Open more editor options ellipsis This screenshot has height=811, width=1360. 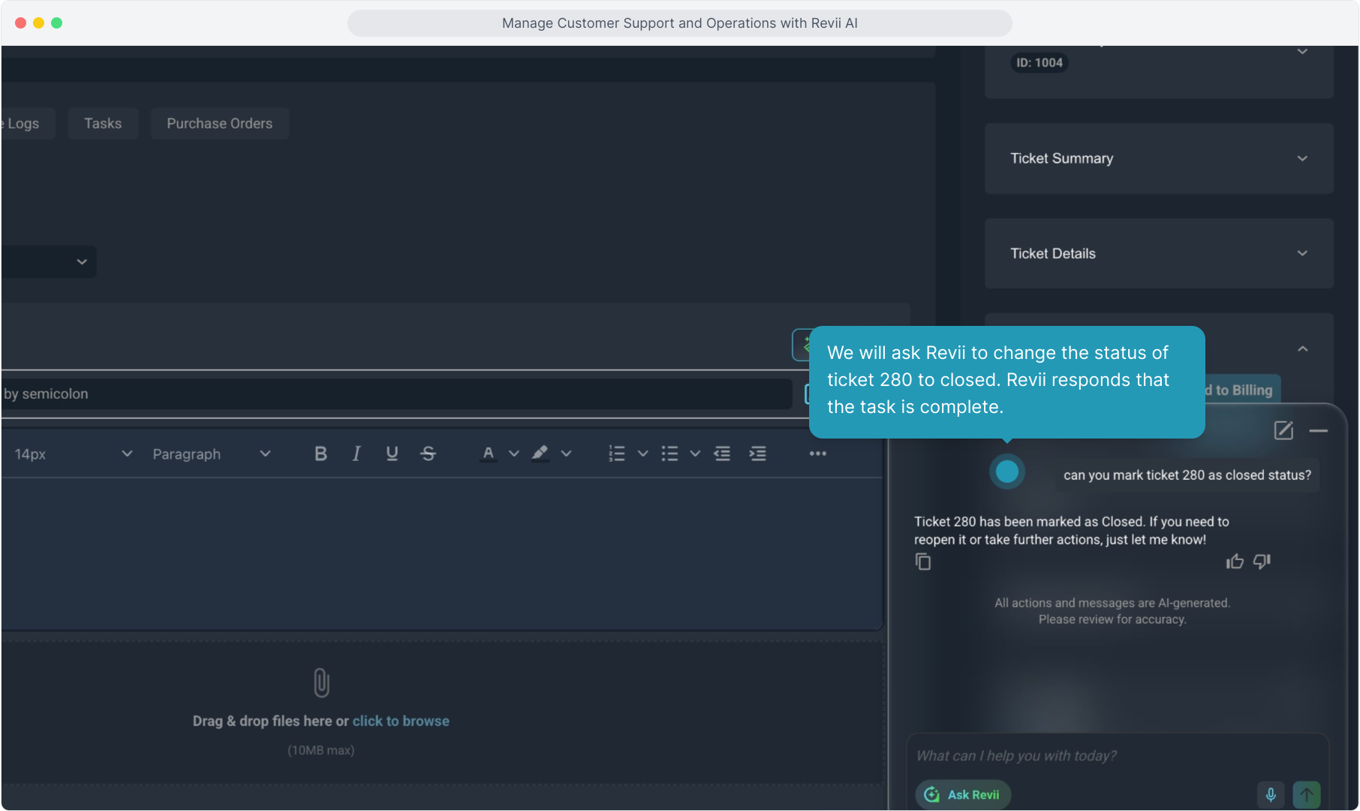click(817, 454)
